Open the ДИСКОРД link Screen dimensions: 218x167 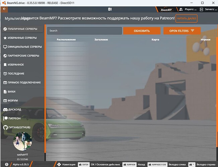22,109
